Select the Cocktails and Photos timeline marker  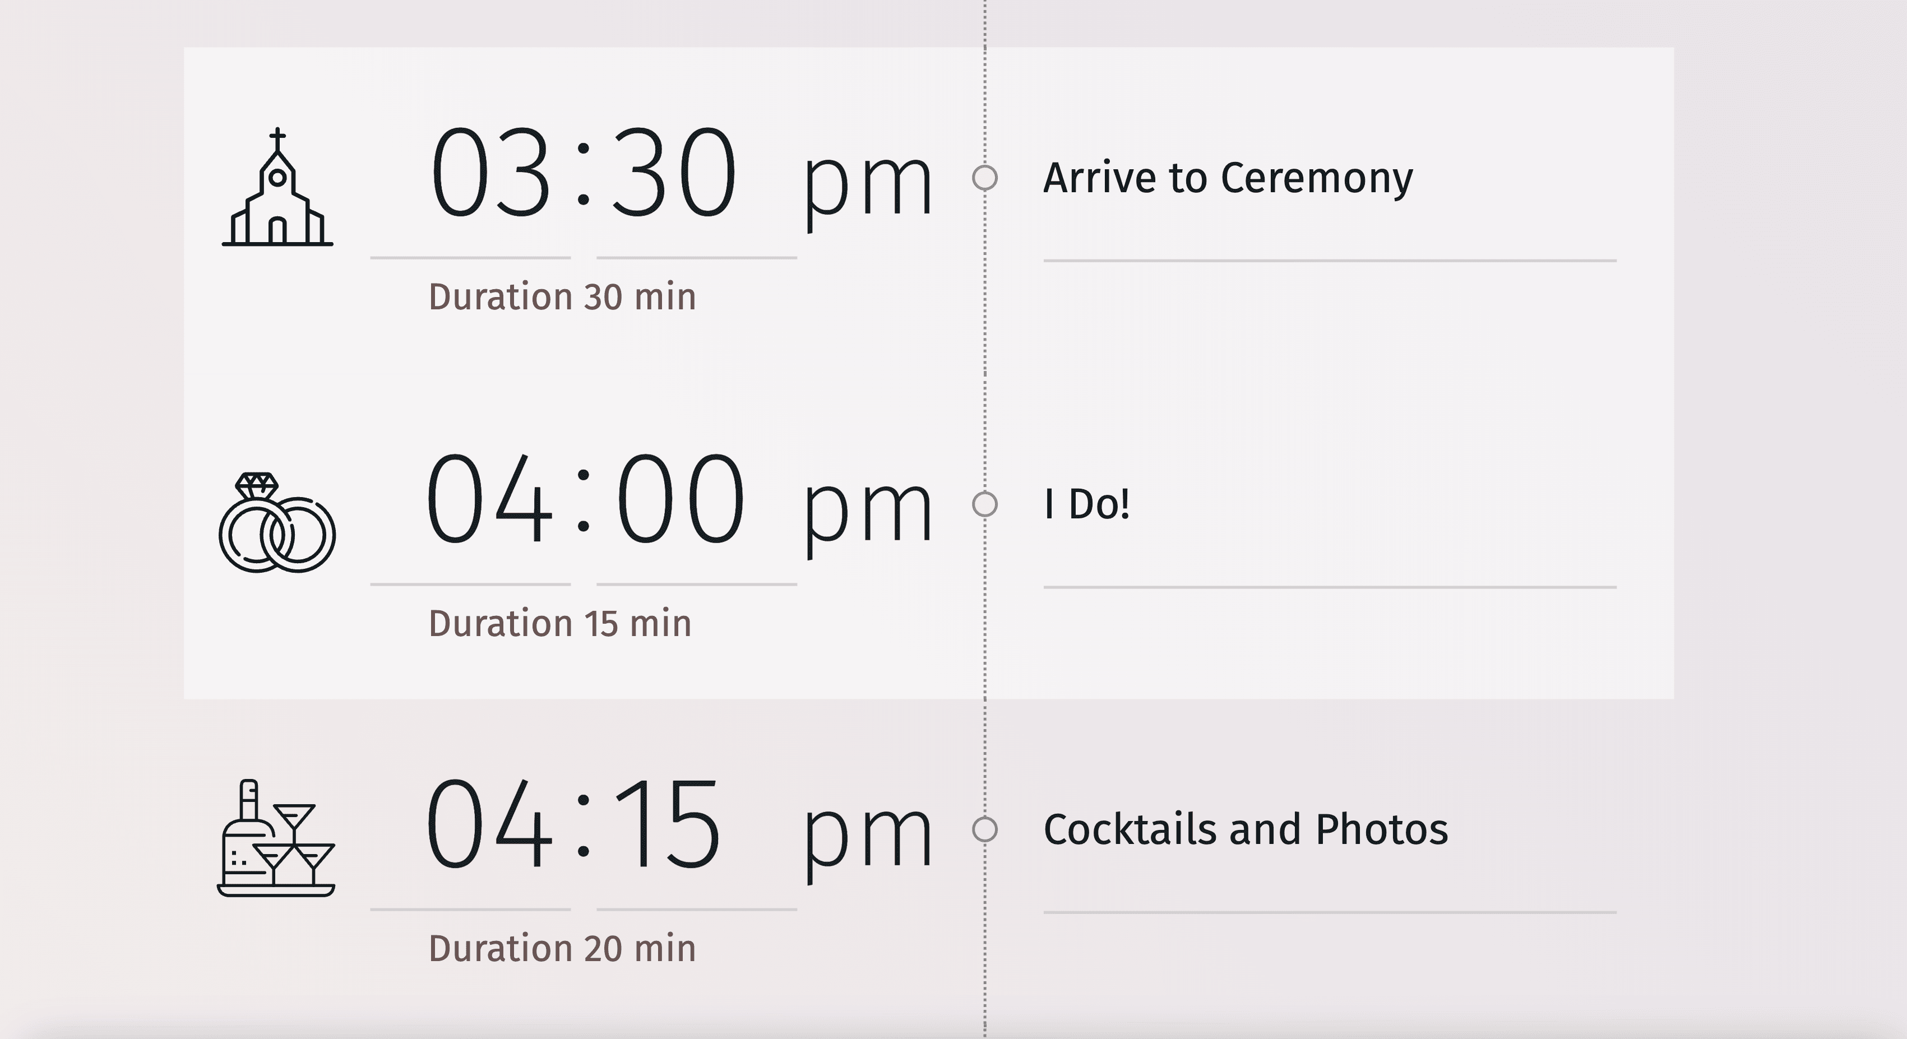pos(984,829)
